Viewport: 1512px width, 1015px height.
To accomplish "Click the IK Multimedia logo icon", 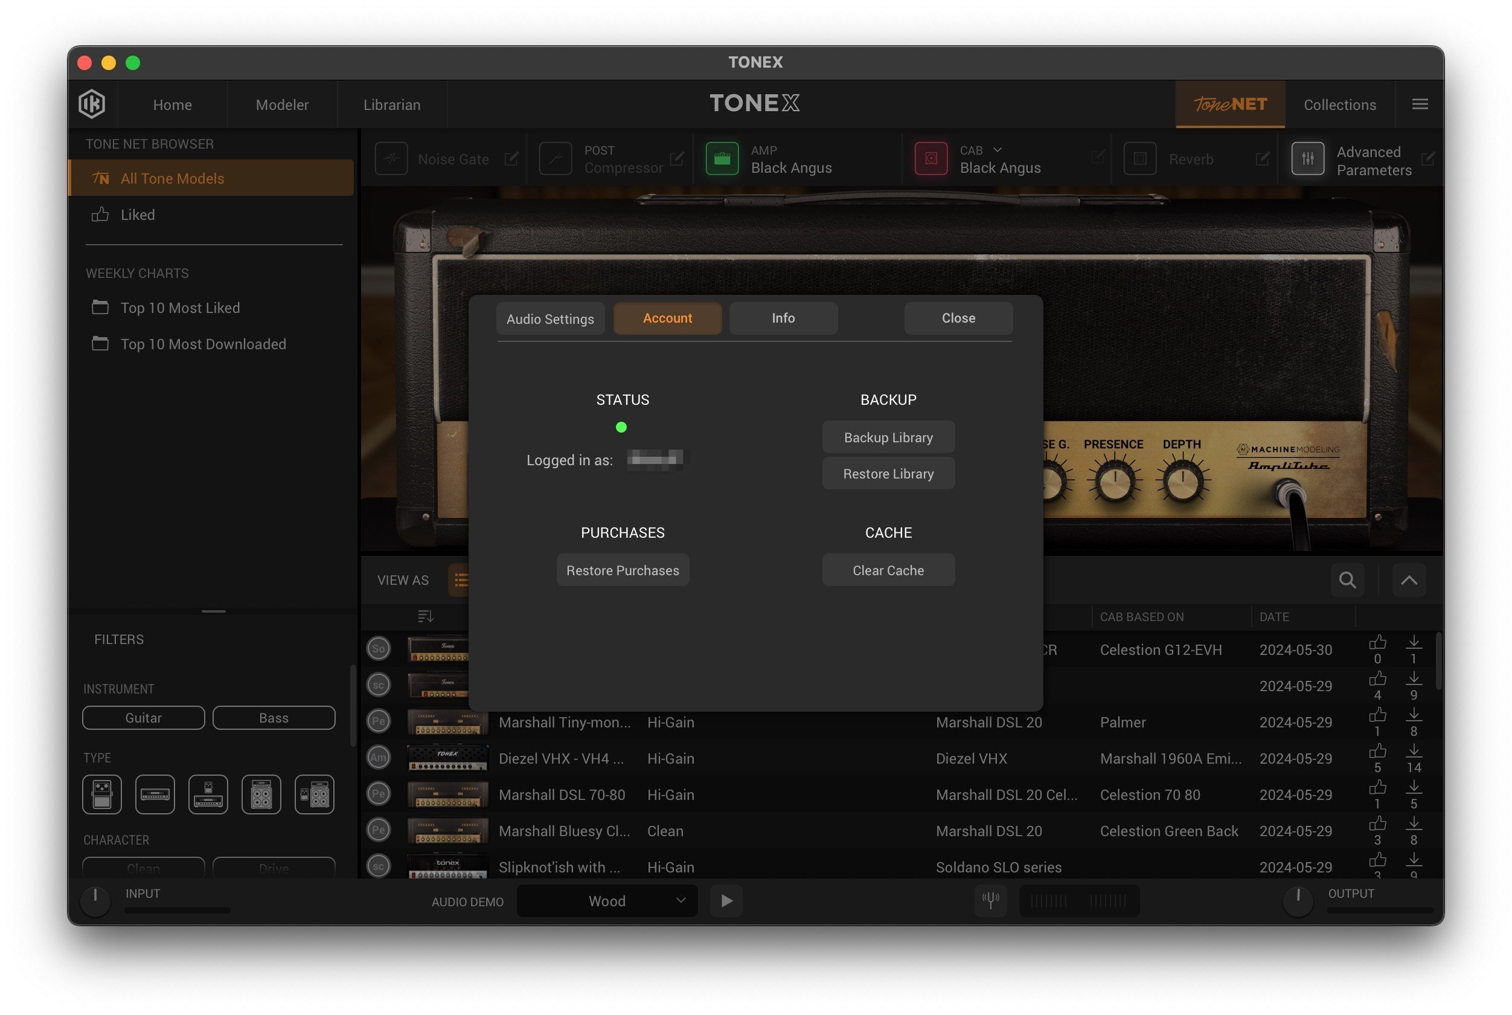I will coord(92,104).
